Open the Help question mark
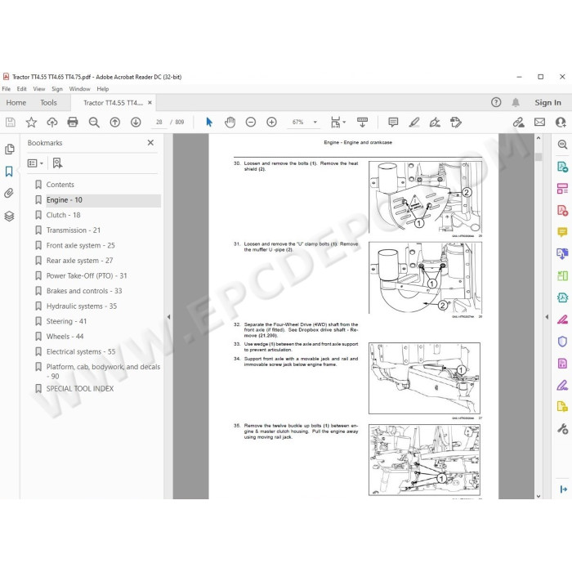Screen dimensions: 572x572 tap(496, 102)
